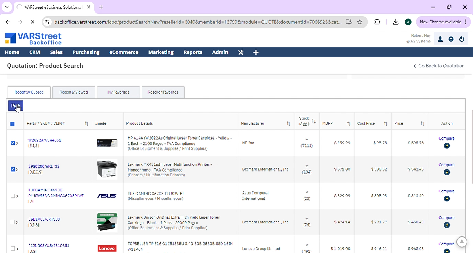Toggle the select-all header checkbox
Image resolution: width=473 pixels, height=253 pixels.
pos(12,124)
